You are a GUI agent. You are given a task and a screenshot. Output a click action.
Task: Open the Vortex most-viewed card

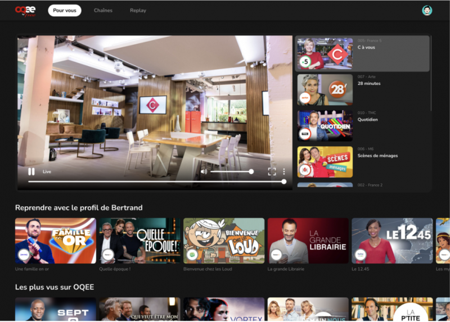(224, 309)
